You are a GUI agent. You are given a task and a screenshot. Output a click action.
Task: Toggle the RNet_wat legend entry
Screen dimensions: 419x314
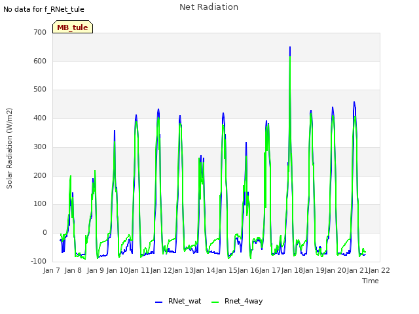(x=178, y=301)
